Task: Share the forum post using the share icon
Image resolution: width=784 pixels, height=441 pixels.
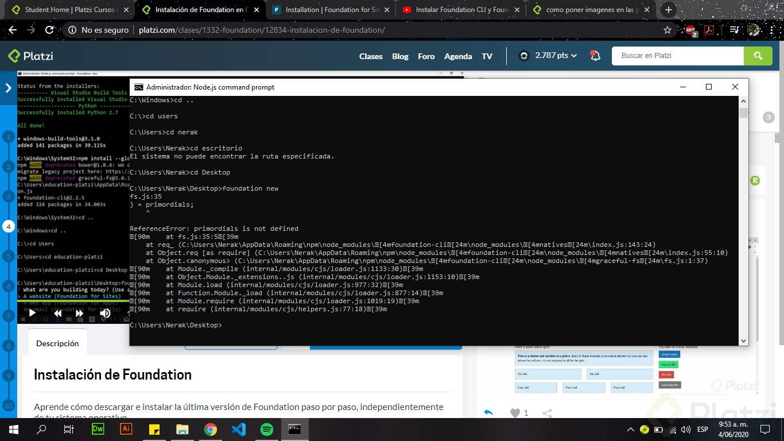Action: tap(547, 412)
